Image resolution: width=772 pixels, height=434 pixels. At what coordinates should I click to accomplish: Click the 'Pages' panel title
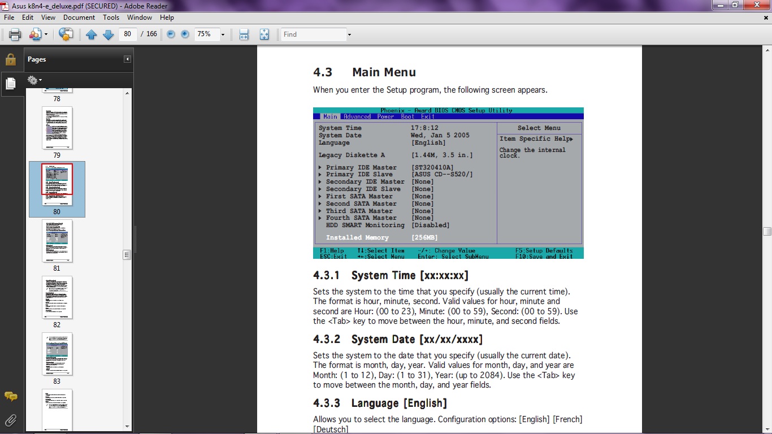(x=37, y=59)
